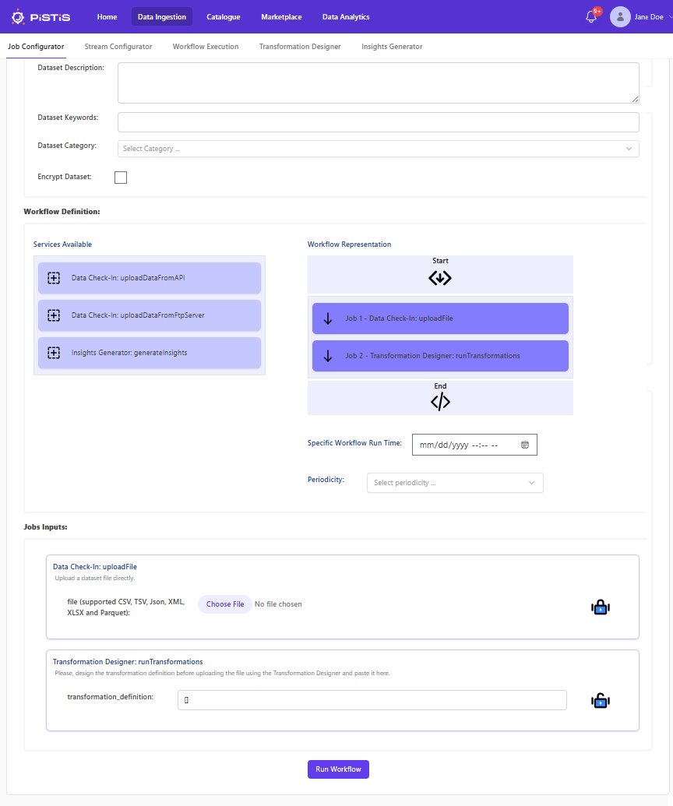Click the PISTIS logo icon
The width and height of the screenshot is (673, 806).
[18, 17]
